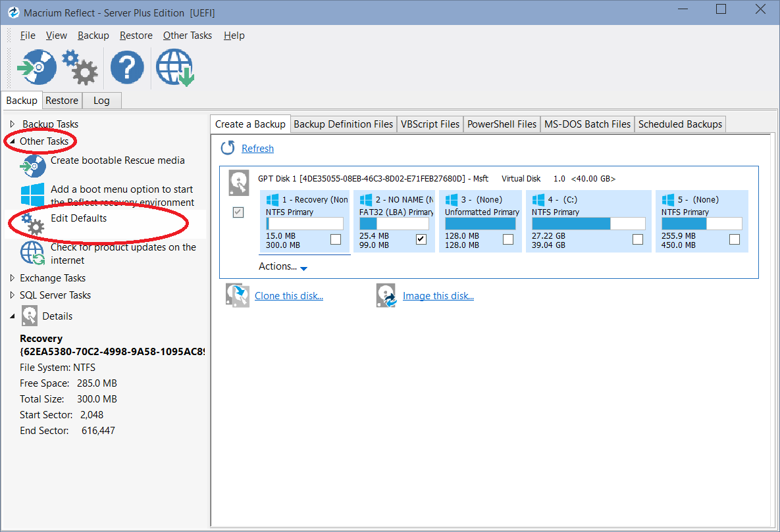Click the globe icon for product updates
The height and width of the screenshot is (532, 780).
33,253
